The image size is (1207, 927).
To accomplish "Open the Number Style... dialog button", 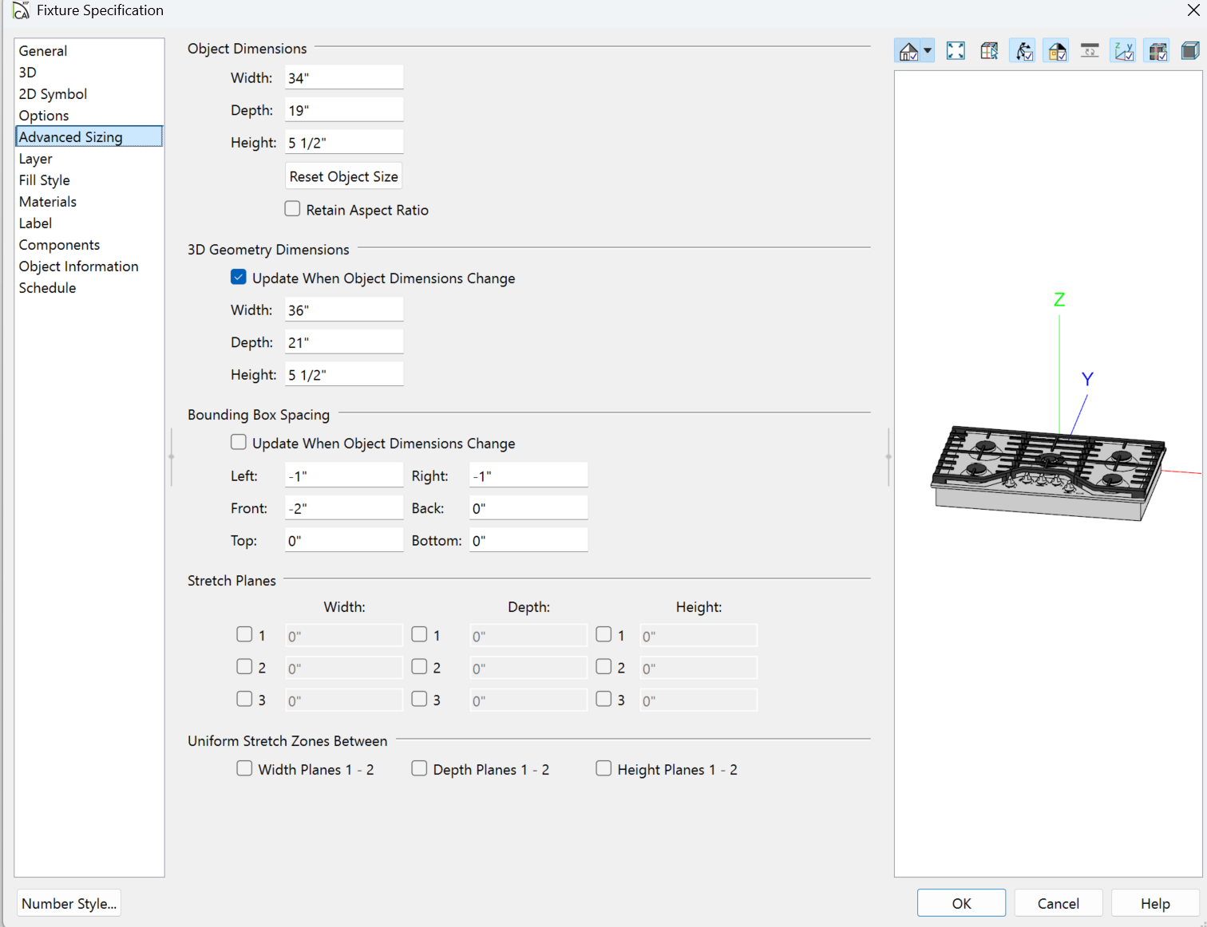I will 69,903.
